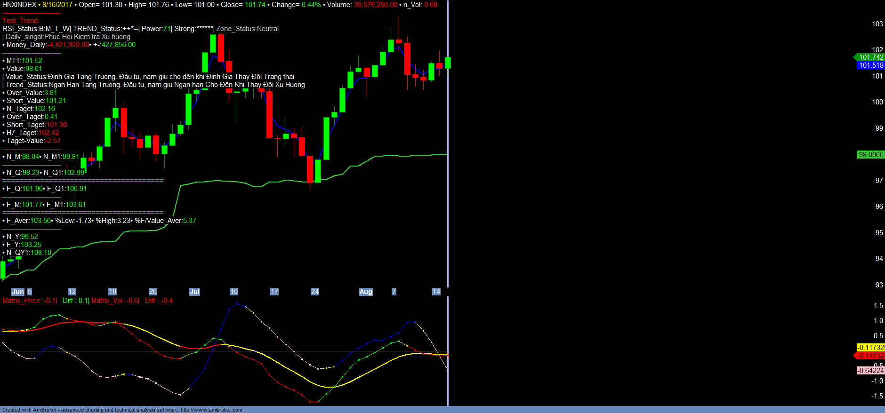Click the Zone_Status:Neutral text
The width and height of the screenshot is (885, 413).
248,29
